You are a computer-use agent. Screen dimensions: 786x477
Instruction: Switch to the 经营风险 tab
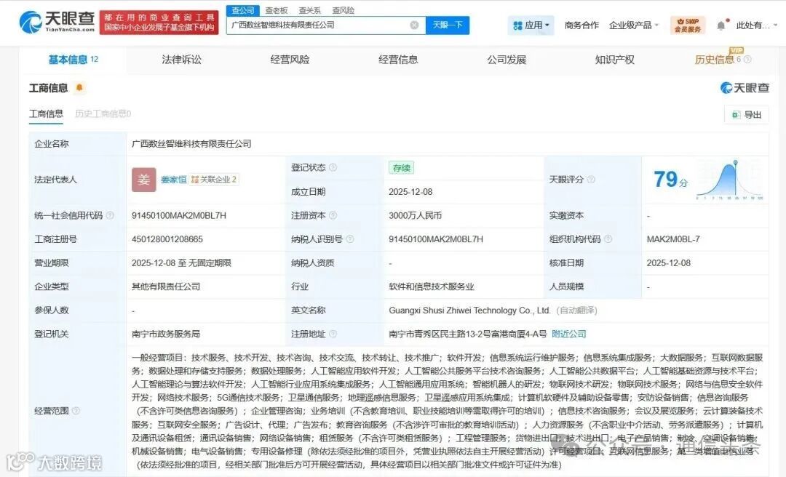coord(290,60)
